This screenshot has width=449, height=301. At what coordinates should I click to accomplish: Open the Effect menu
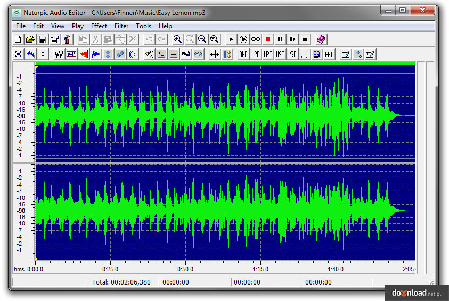point(99,26)
